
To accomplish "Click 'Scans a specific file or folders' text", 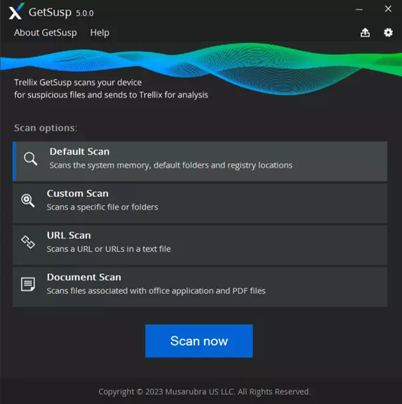I will pos(102,207).
